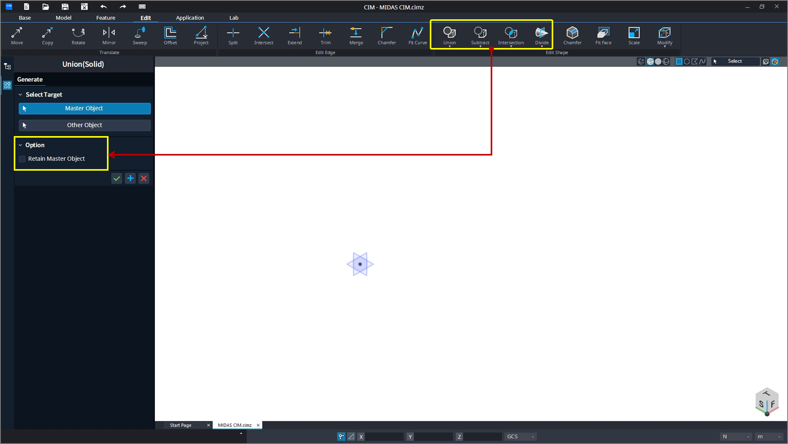Select the shape Chamfer tool
788x444 pixels.
(x=572, y=36)
